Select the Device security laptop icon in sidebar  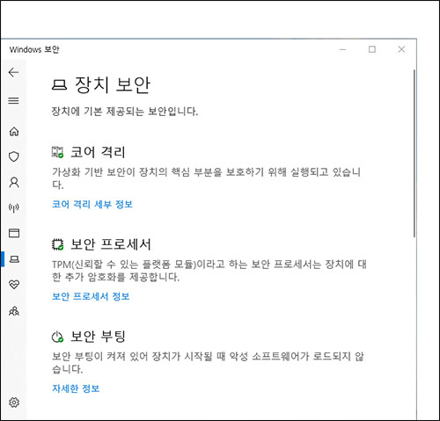click(x=14, y=259)
